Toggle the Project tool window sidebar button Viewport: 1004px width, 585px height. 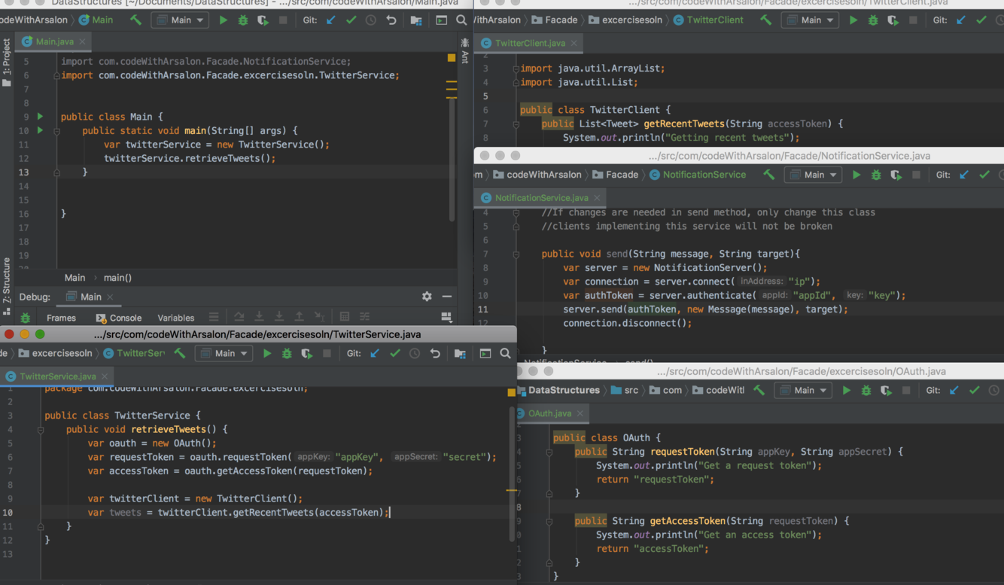[x=7, y=62]
